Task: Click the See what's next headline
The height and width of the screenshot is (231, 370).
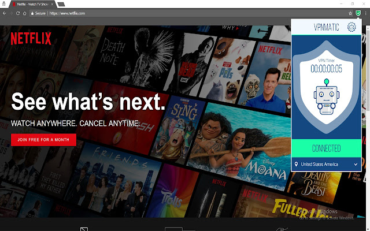Action: [88, 102]
